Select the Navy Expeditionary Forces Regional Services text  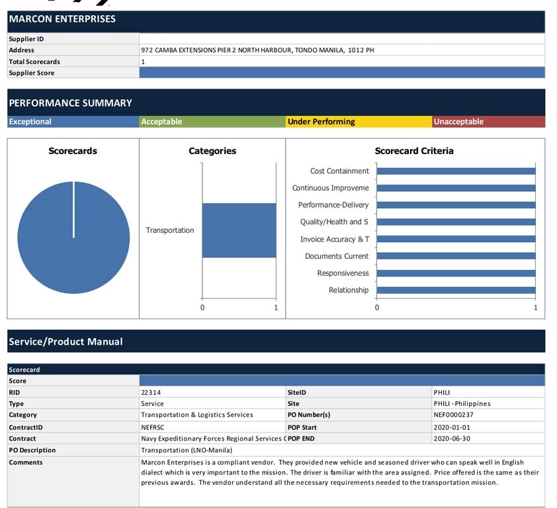[213, 439]
